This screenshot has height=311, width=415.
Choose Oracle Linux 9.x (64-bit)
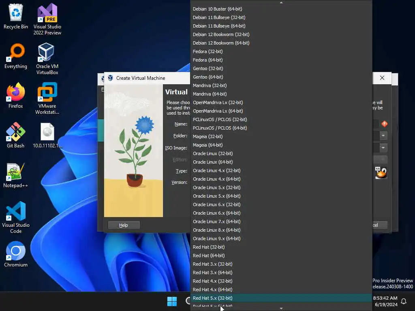click(281, 239)
